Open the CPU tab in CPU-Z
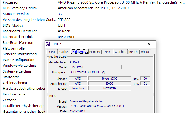187x113 pixels. (52, 52)
